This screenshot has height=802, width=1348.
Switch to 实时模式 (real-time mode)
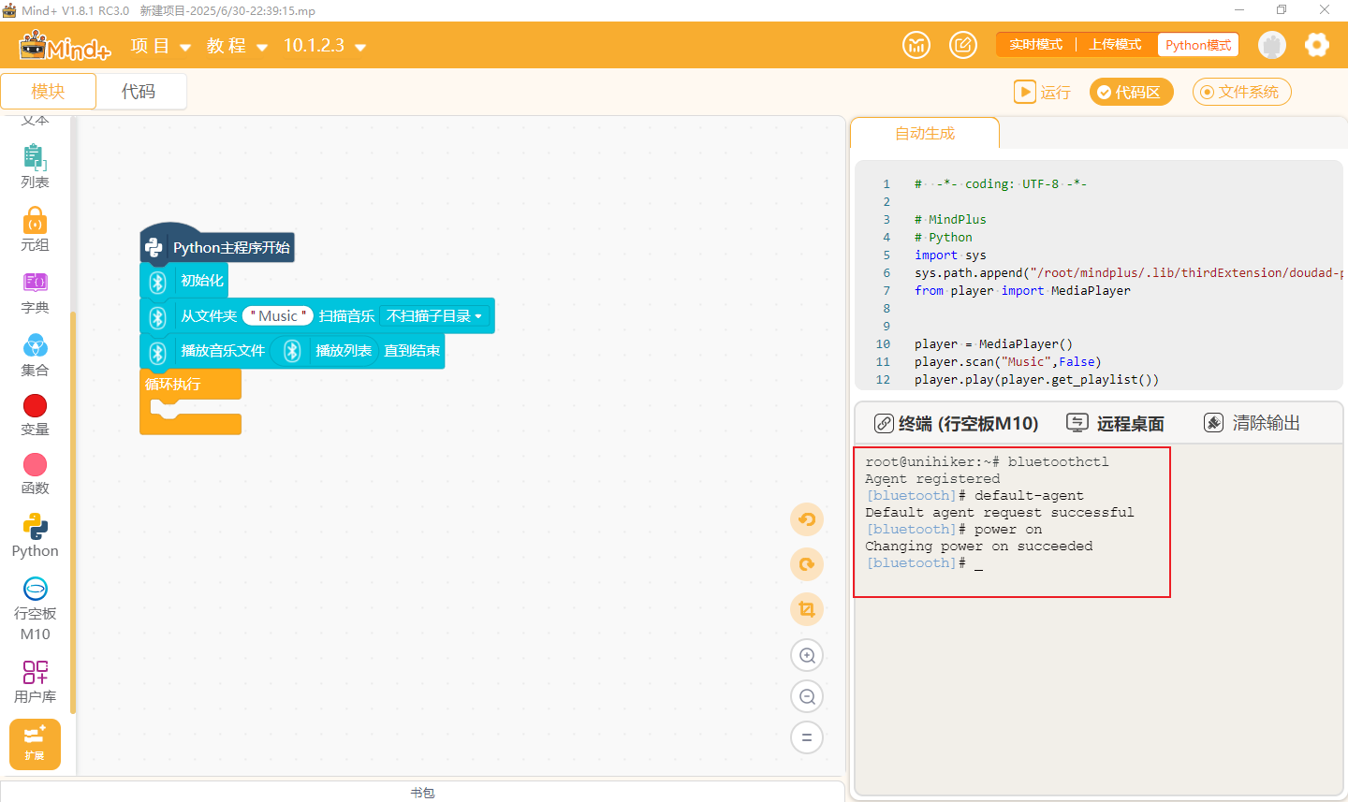point(1035,45)
